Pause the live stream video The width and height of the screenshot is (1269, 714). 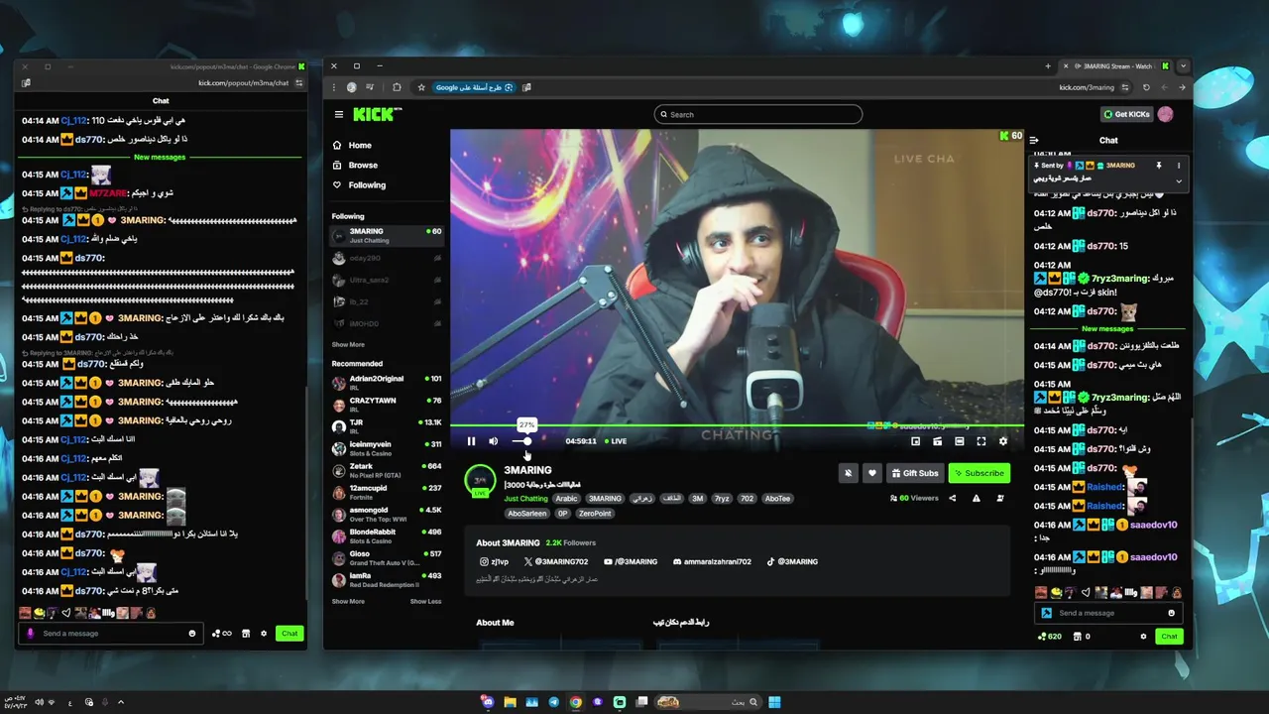(x=471, y=441)
